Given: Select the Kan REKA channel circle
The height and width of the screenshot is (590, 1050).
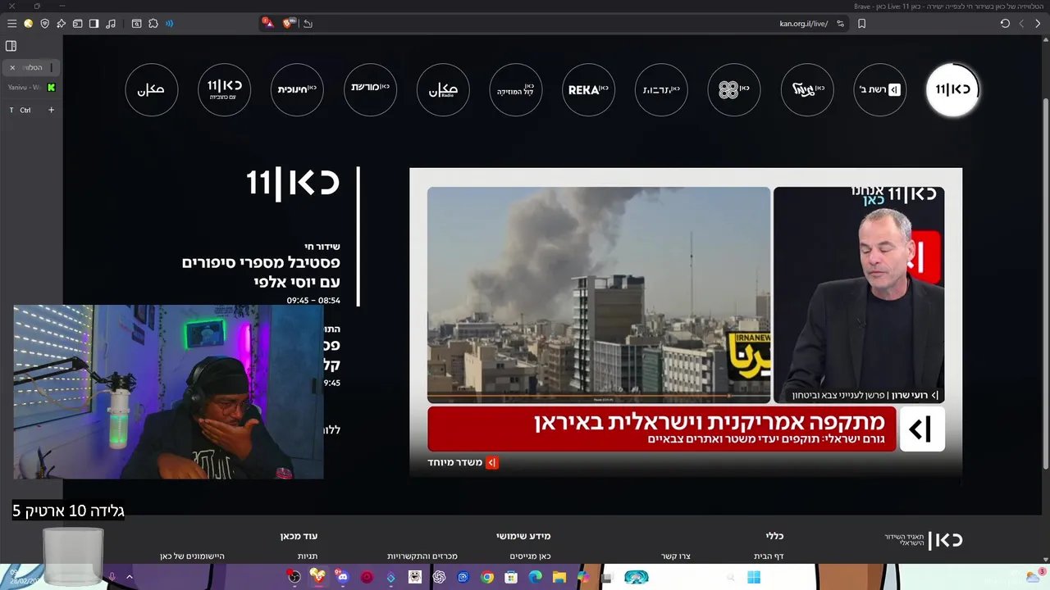Looking at the screenshot, I should tap(588, 89).
